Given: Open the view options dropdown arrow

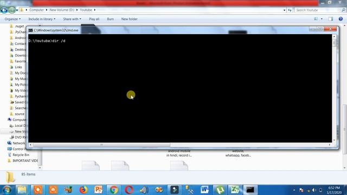Looking at the screenshot, I should (x=322, y=19).
